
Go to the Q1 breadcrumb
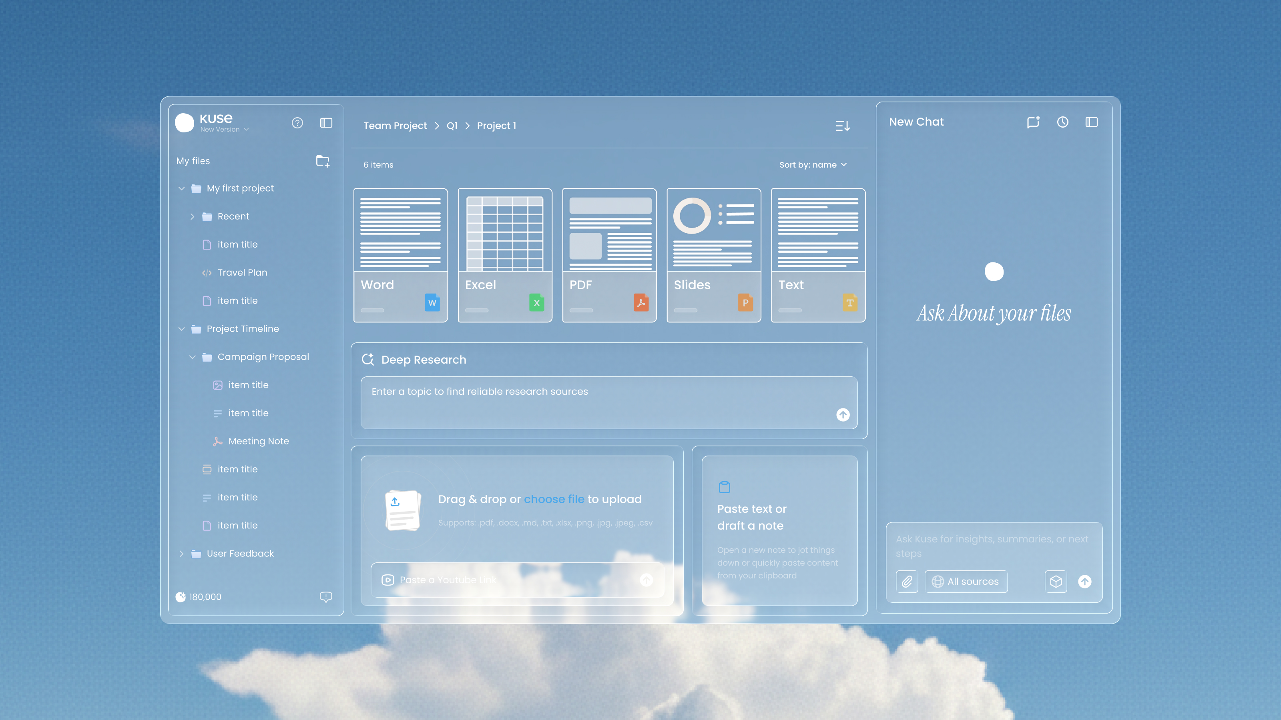[452, 126]
